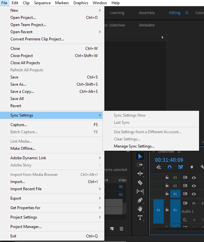Select the Razor tool
Screen dimensions: 204x242
click(140, 183)
